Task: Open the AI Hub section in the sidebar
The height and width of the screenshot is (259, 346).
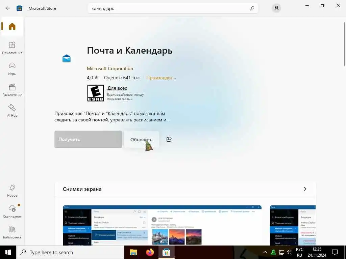Action: tap(12, 111)
